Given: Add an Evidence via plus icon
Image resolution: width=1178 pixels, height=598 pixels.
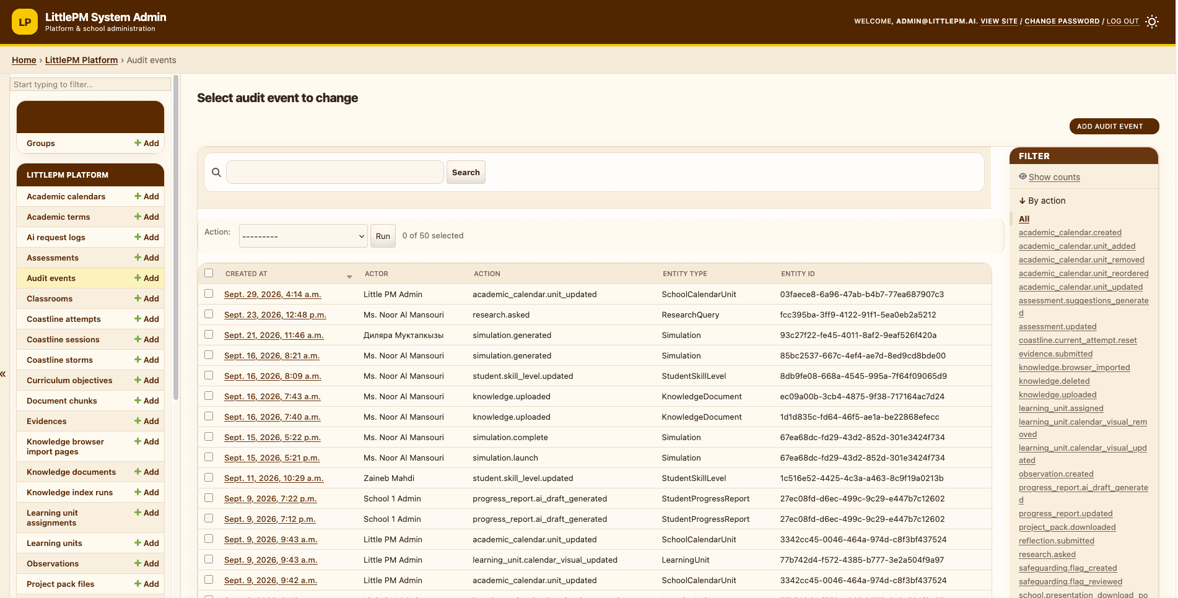Looking at the screenshot, I should pos(147,421).
